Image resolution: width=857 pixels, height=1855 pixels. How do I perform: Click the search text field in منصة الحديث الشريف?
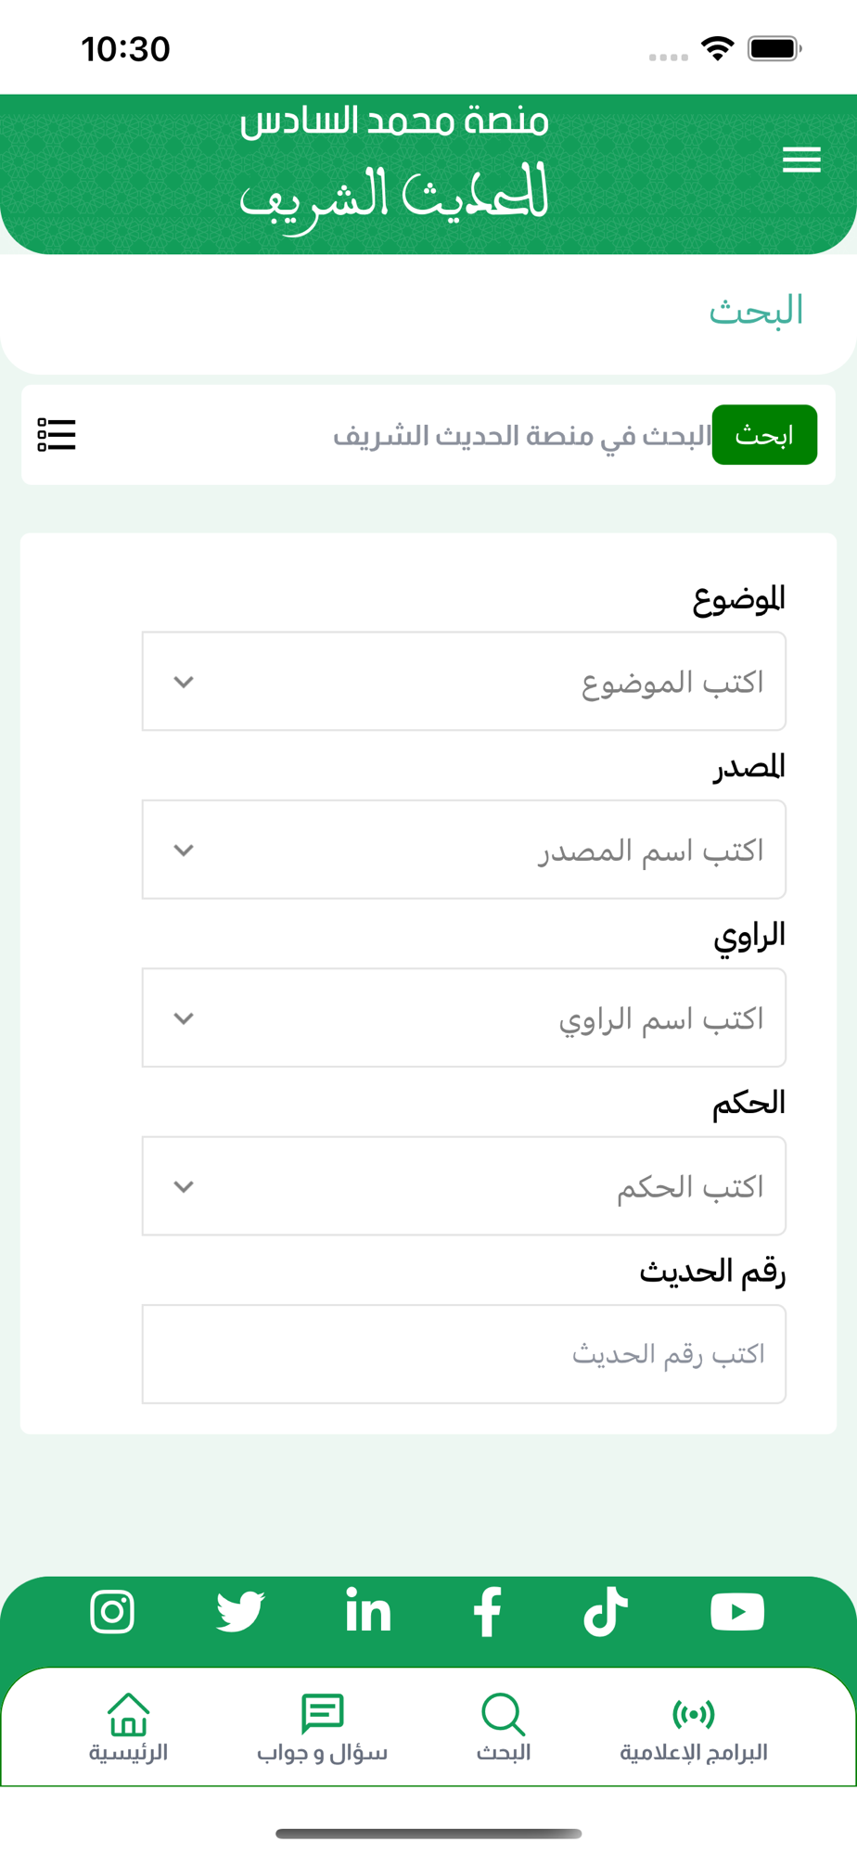pos(399,435)
